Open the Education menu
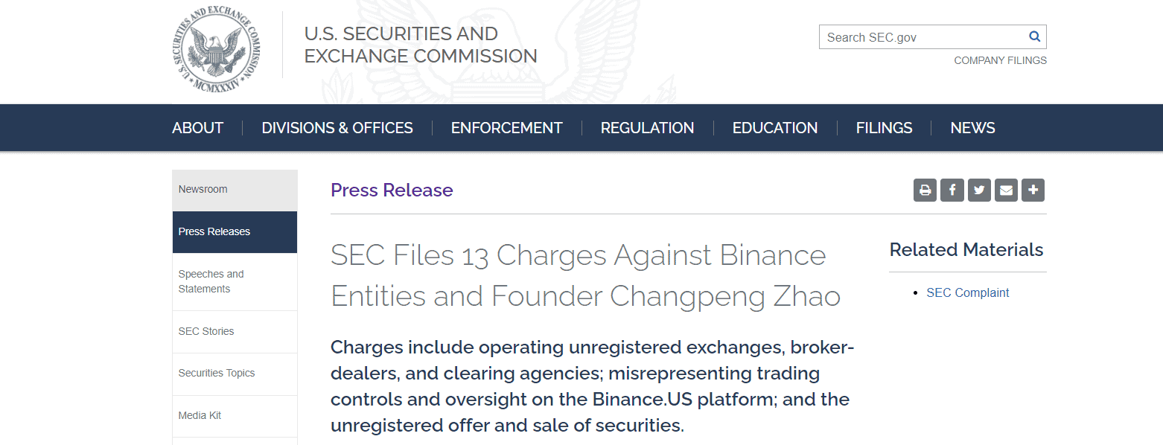The height and width of the screenshot is (445, 1163). [x=774, y=128]
